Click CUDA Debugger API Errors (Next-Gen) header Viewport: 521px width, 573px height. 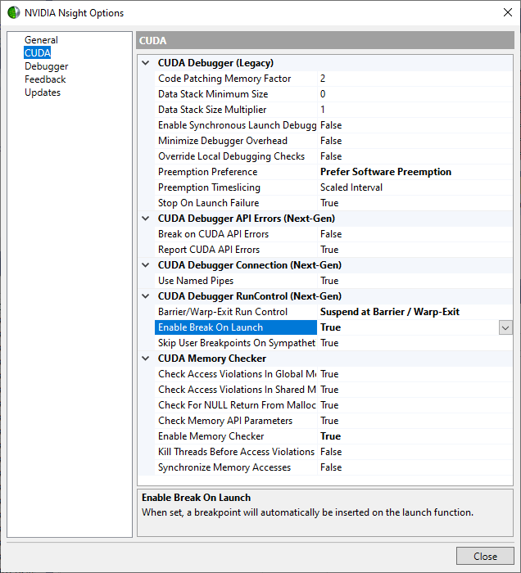coord(247,219)
